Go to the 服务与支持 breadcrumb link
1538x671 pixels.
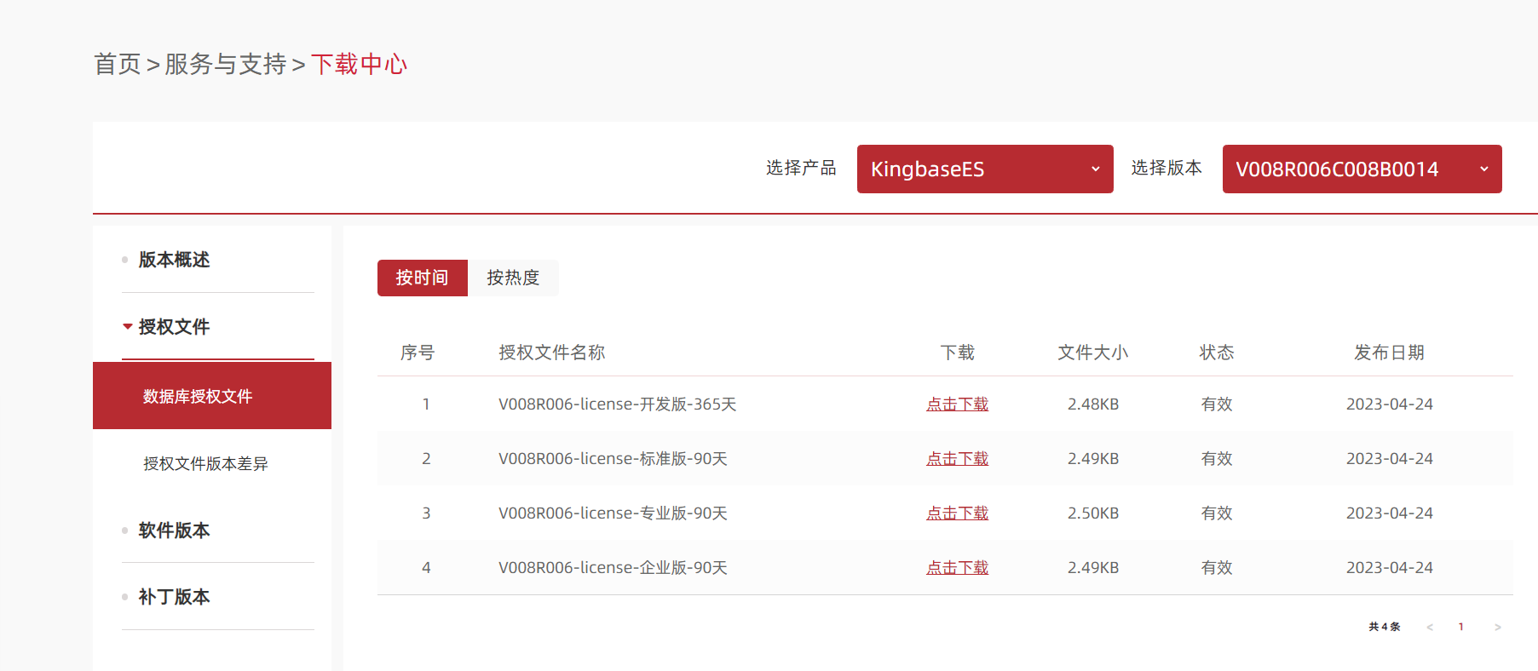point(226,64)
